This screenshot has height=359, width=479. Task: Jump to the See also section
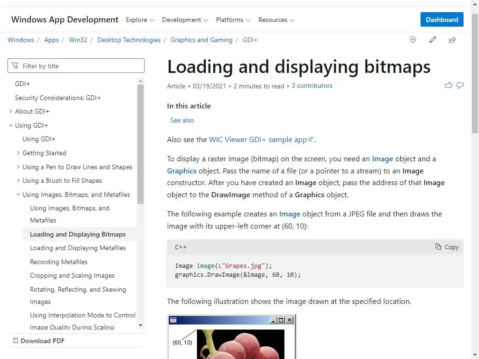182,120
